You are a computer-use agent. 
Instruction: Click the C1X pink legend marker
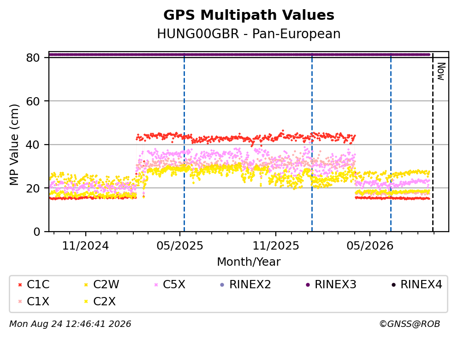(20, 302)
